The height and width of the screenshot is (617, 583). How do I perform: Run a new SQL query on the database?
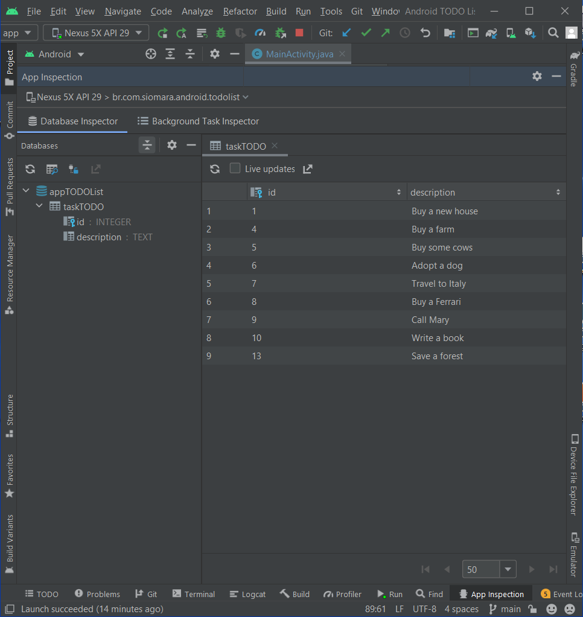[x=52, y=169]
